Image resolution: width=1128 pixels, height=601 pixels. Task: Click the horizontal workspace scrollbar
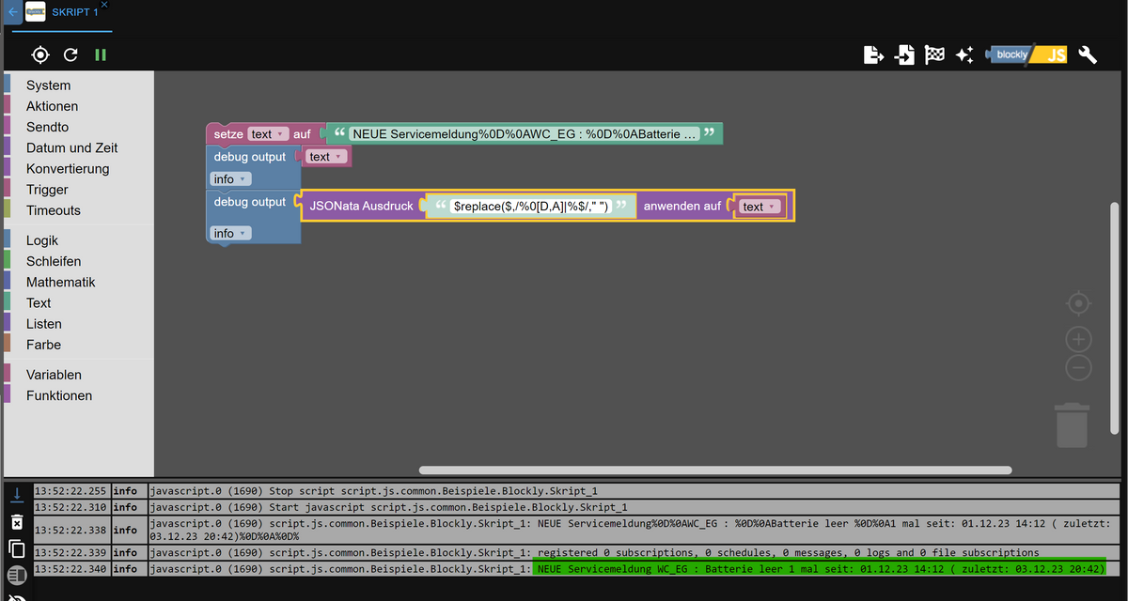click(715, 470)
